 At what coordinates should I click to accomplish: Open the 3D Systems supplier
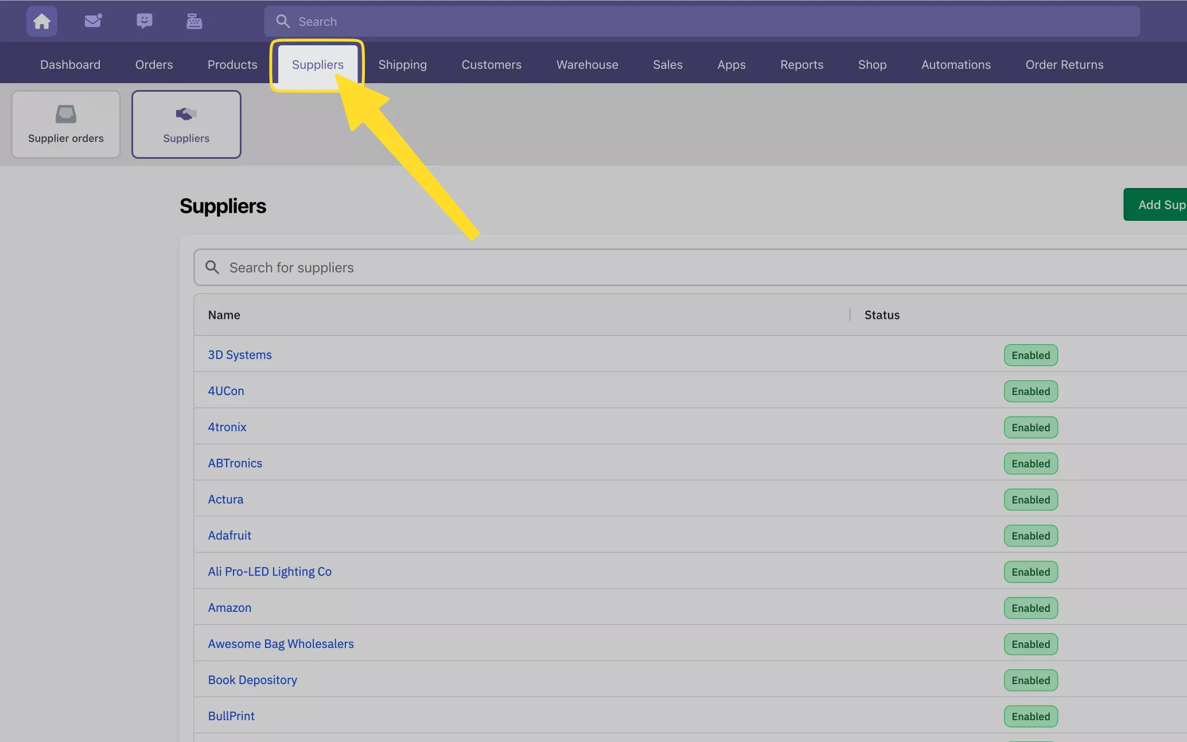click(240, 355)
